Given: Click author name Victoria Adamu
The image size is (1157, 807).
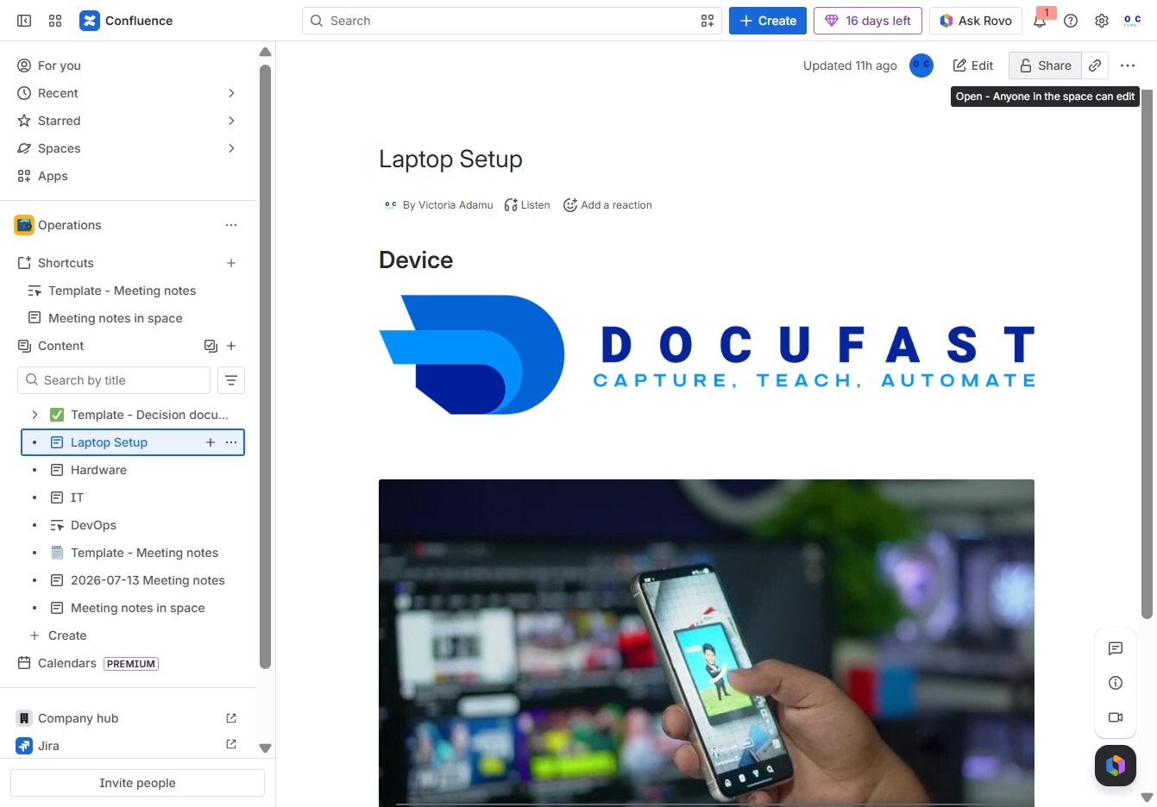Looking at the screenshot, I should coord(456,205).
